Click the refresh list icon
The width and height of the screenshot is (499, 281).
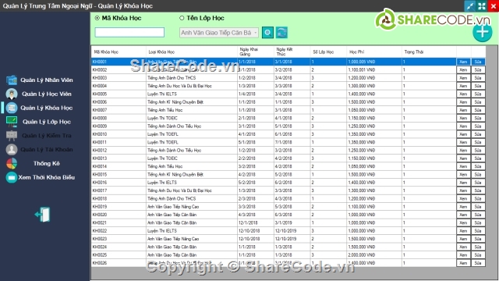click(x=281, y=33)
